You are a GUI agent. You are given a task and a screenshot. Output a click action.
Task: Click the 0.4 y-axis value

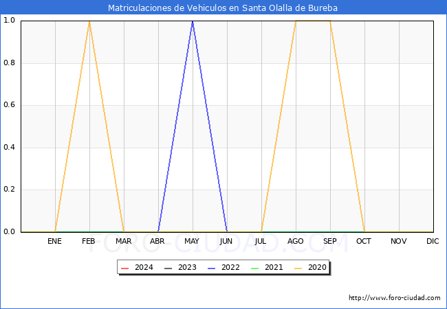click(9, 148)
